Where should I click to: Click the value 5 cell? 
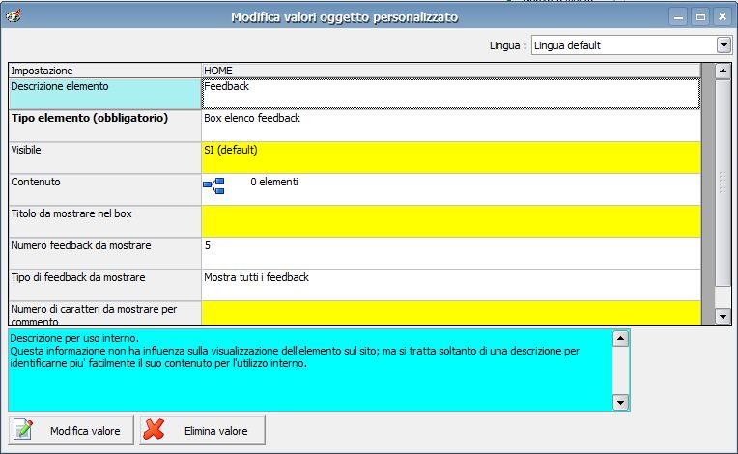(451, 254)
